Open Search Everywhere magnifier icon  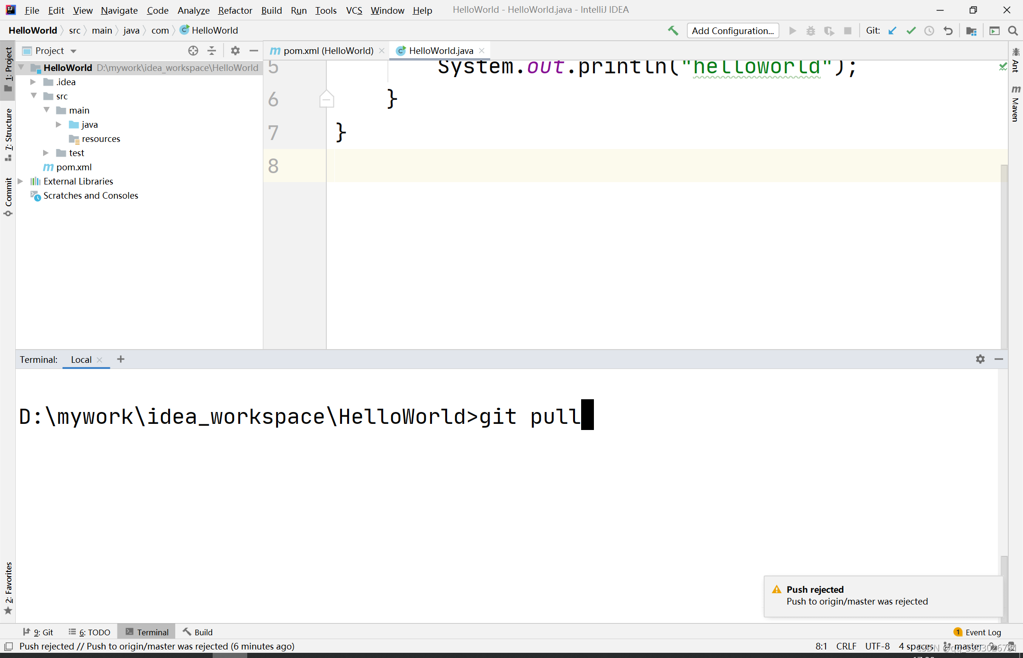pyautogui.click(x=1013, y=31)
